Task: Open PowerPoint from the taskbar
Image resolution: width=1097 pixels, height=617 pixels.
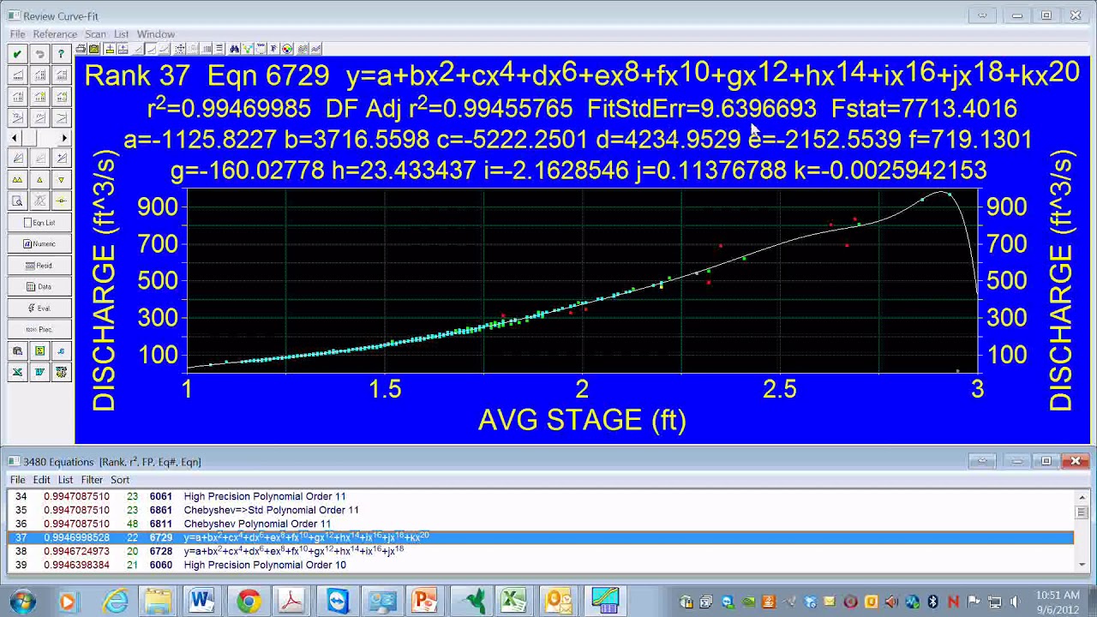Action: (x=424, y=601)
